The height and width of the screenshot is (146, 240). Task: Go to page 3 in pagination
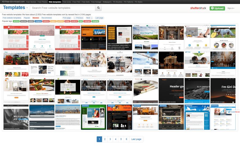coord(110,139)
